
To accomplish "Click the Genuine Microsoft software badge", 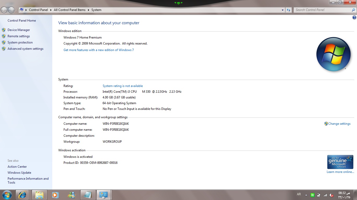I will tap(340, 162).
